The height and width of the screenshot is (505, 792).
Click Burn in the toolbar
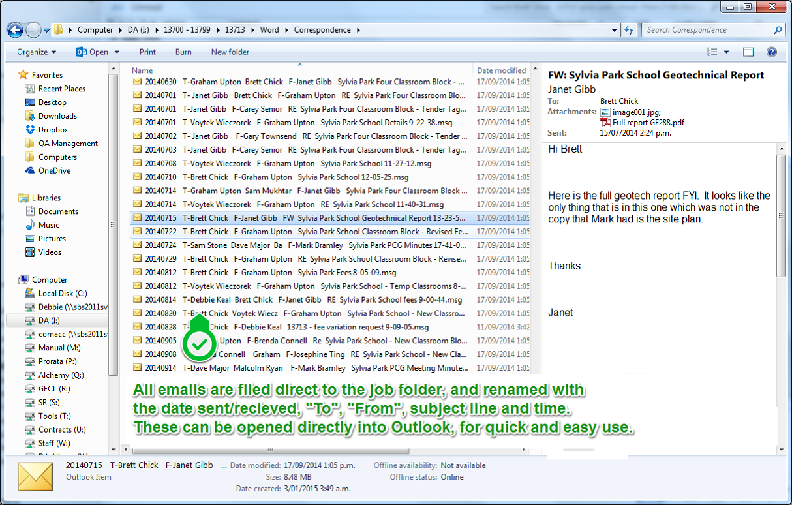(x=183, y=52)
